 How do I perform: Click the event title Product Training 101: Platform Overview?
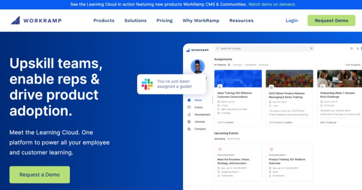click(x=287, y=161)
